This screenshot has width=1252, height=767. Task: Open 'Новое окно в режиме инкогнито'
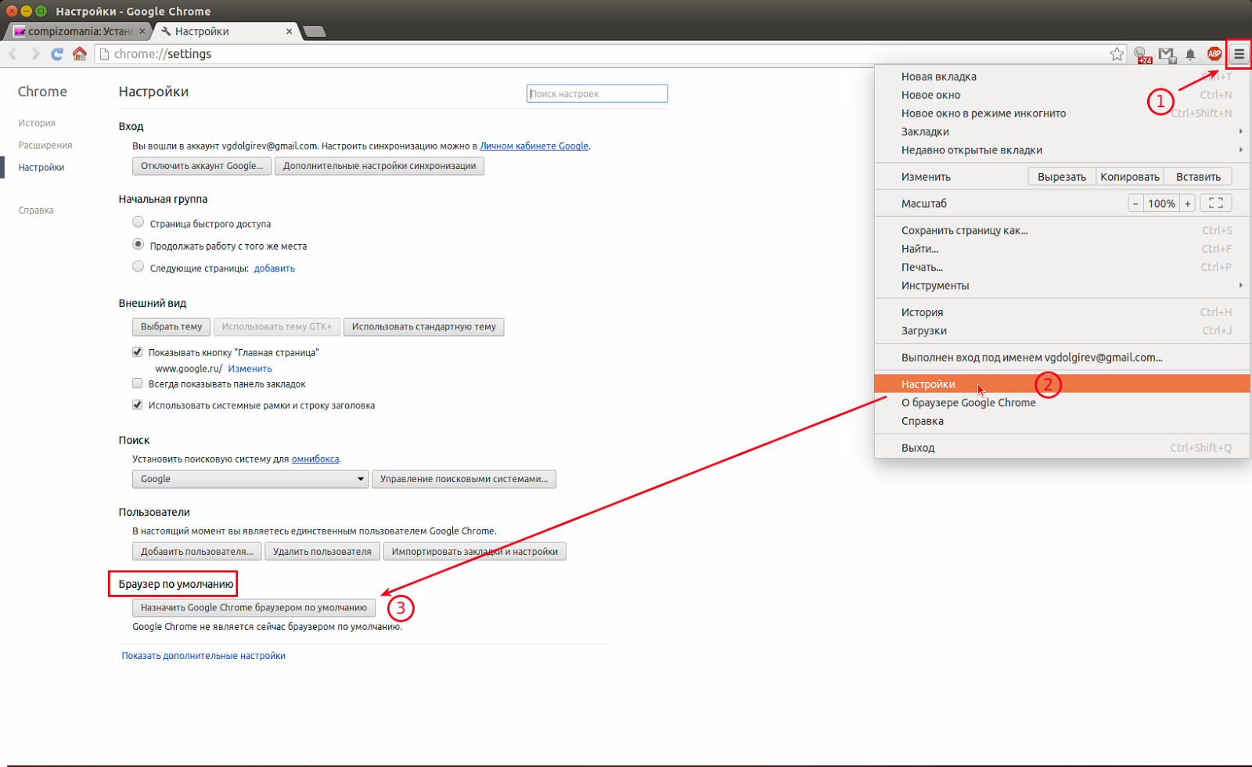(x=1062, y=113)
